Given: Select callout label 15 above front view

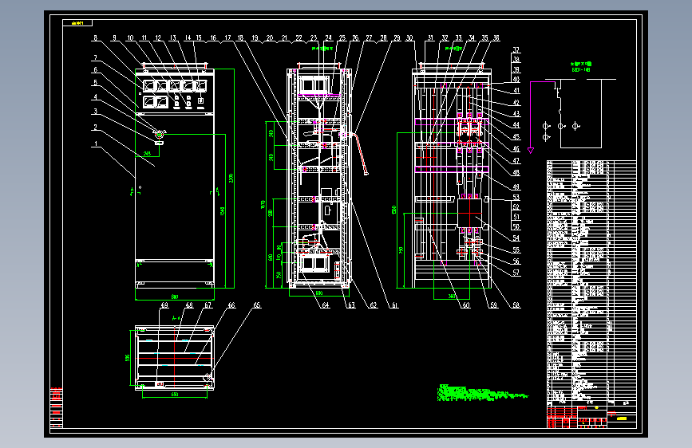Looking at the screenshot, I should 199,38.
